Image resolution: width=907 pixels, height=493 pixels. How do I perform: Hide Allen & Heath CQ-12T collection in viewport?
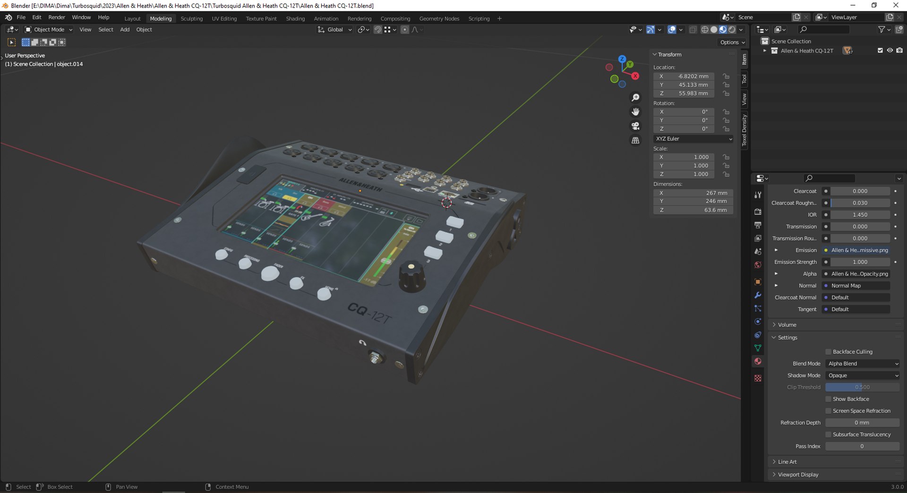point(890,51)
